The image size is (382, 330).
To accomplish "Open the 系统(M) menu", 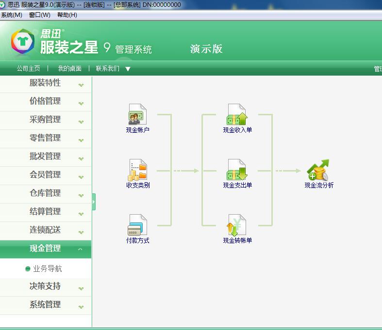I will coord(12,15).
